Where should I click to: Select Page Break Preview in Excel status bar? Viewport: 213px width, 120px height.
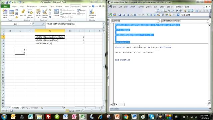click(x=73, y=111)
